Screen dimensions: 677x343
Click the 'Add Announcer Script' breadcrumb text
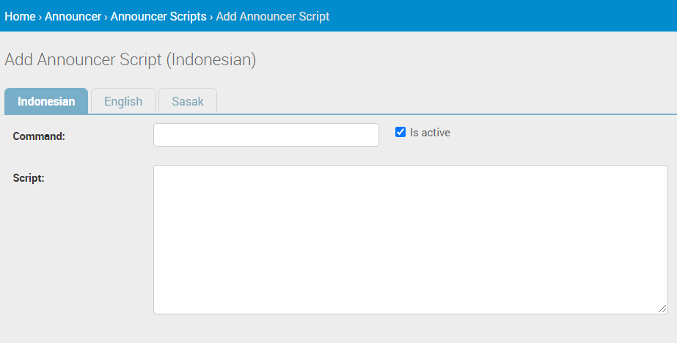click(x=273, y=16)
